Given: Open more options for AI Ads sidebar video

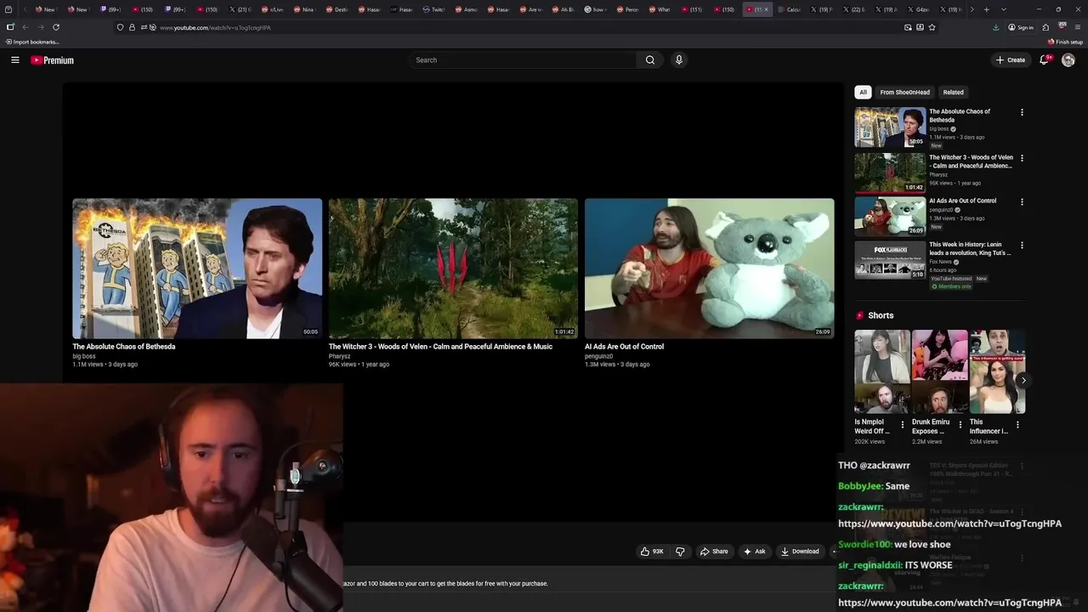Looking at the screenshot, I should [1022, 201].
